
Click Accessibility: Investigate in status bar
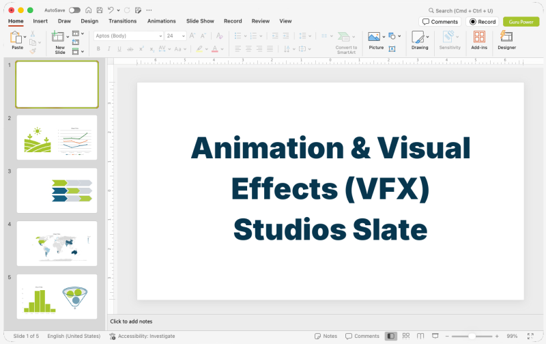(142, 336)
